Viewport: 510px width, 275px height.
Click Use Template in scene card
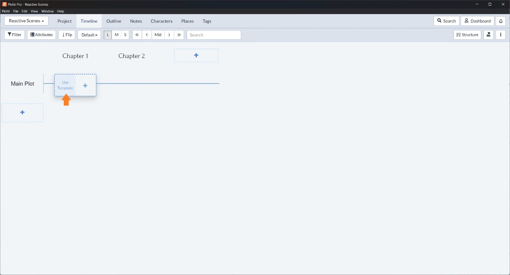(65, 85)
